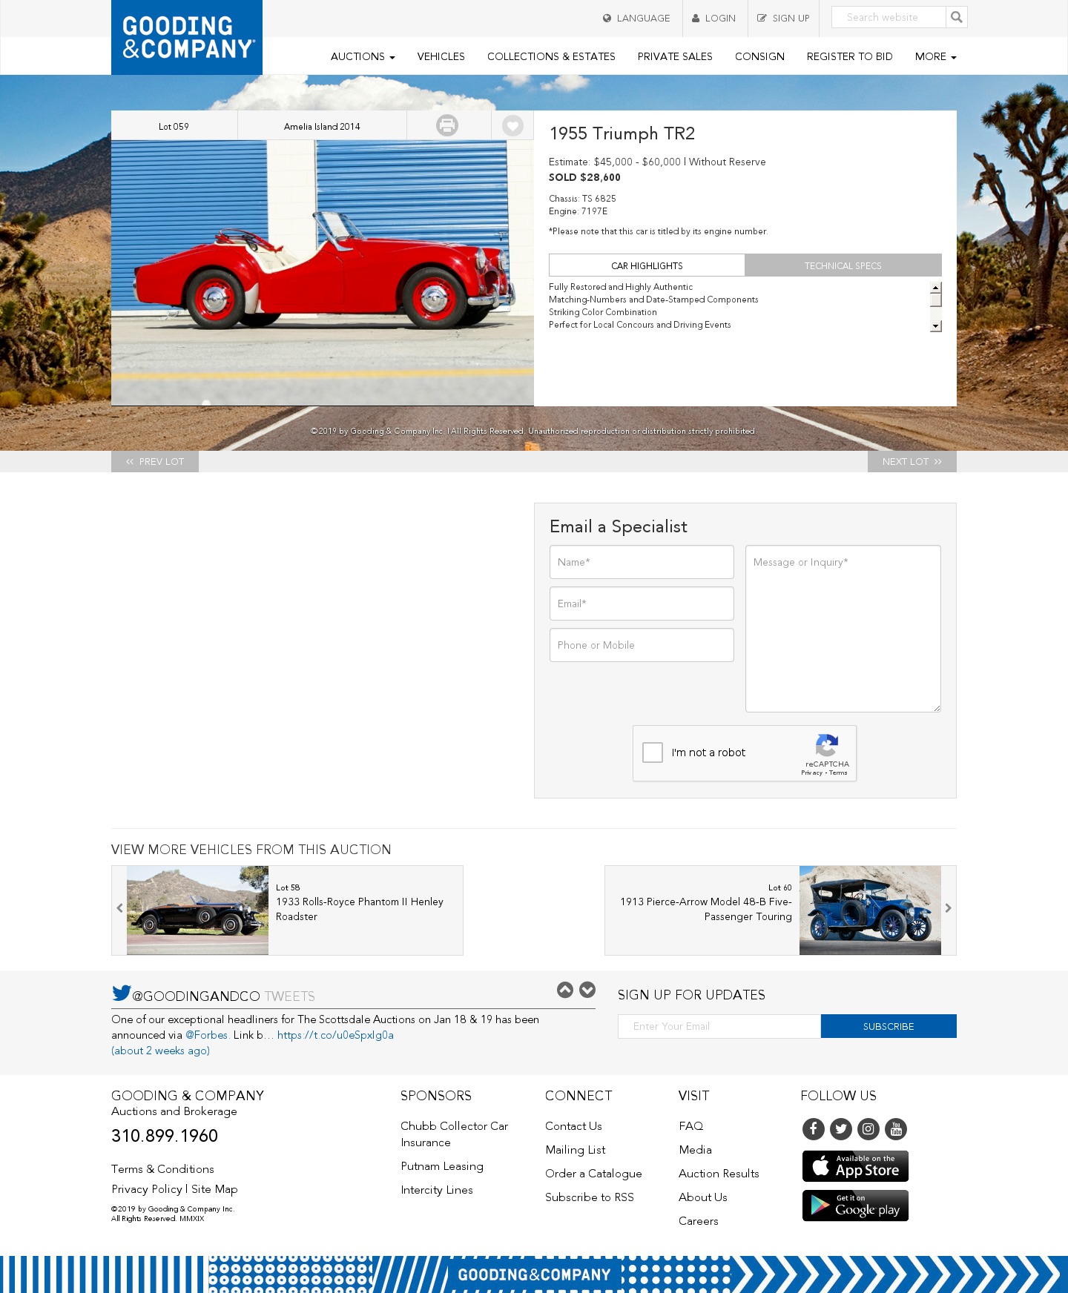Image resolution: width=1068 pixels, height=1293 pixels.
Task: Open the YouTube icon under Follow Us
Action: pyautogui.click(x=896, y=1129)
